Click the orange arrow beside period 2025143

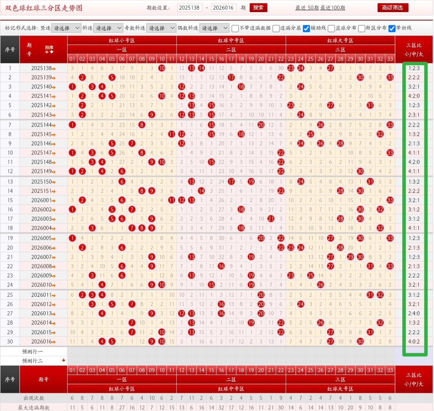point(54,115)
